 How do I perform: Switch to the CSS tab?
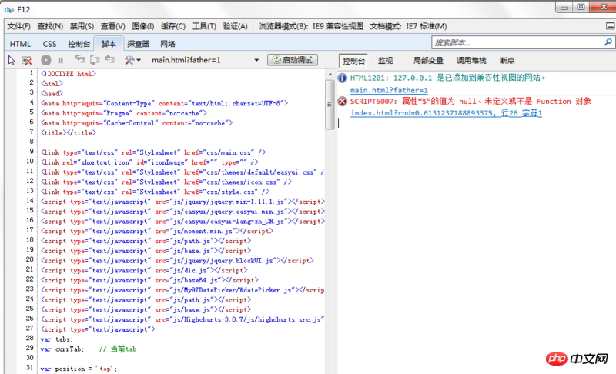click(x=49, y=44)
